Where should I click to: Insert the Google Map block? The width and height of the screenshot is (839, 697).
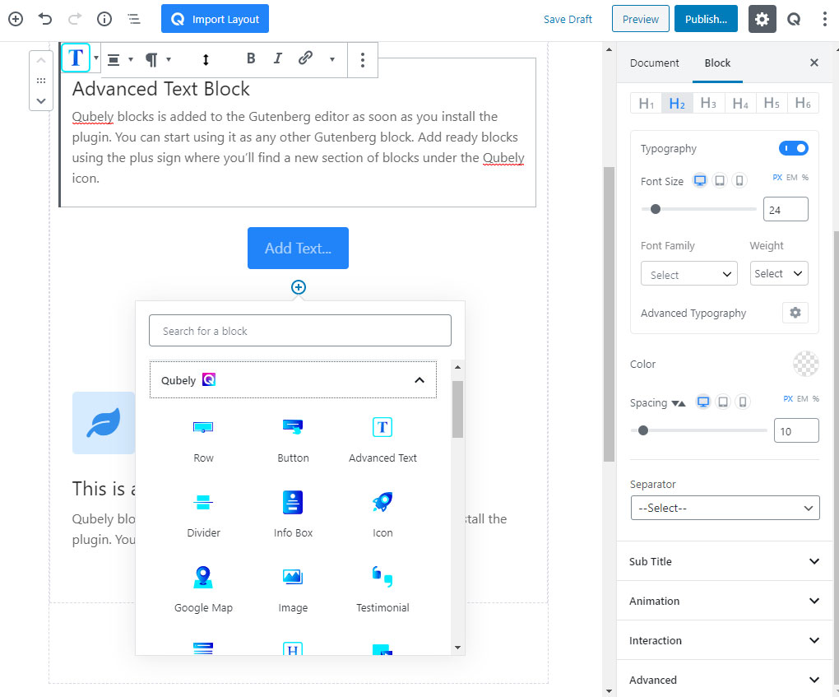(x=203, y=591)
